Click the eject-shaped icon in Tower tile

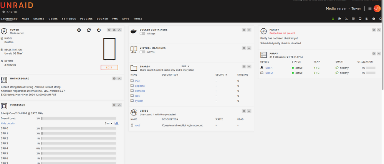coord(114,30)
